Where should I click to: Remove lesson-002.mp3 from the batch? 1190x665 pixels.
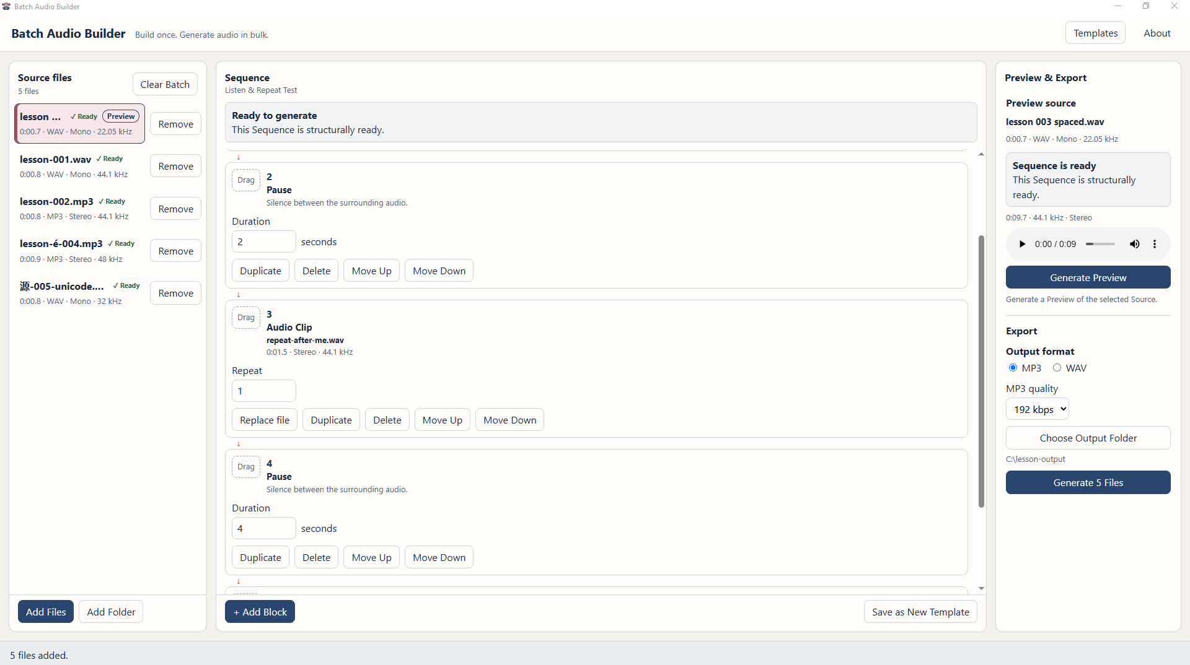[x=175, y=209]
